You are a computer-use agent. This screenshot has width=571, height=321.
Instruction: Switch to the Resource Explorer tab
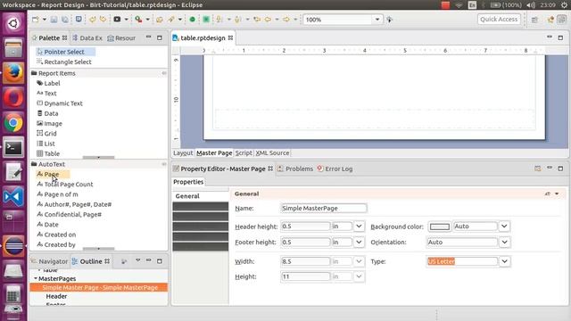[121, 37]
